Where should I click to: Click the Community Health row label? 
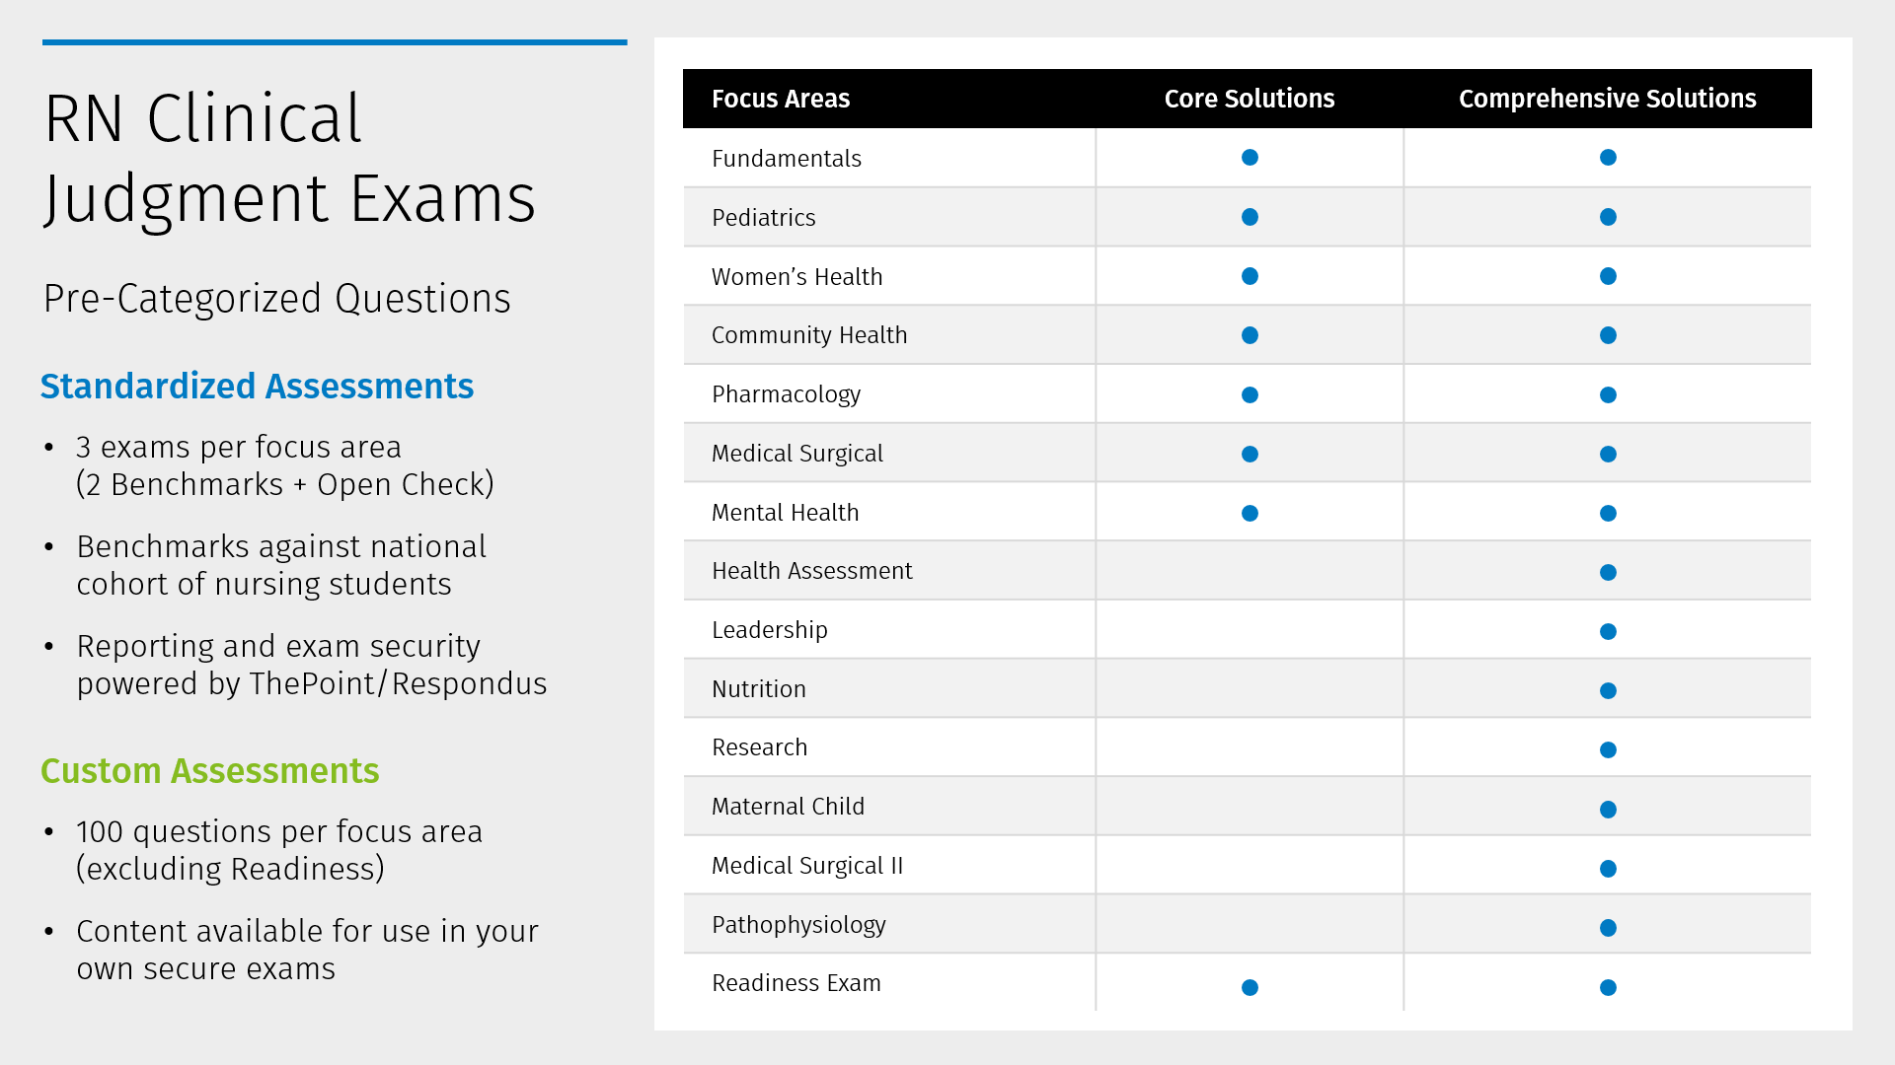click(x=809, y=335)
